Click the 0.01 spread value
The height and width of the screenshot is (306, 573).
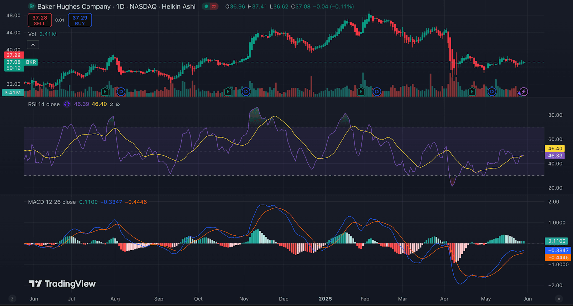tap(60, 20)
